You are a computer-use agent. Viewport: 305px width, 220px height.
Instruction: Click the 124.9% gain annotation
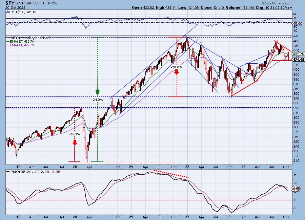coord(97,100)
